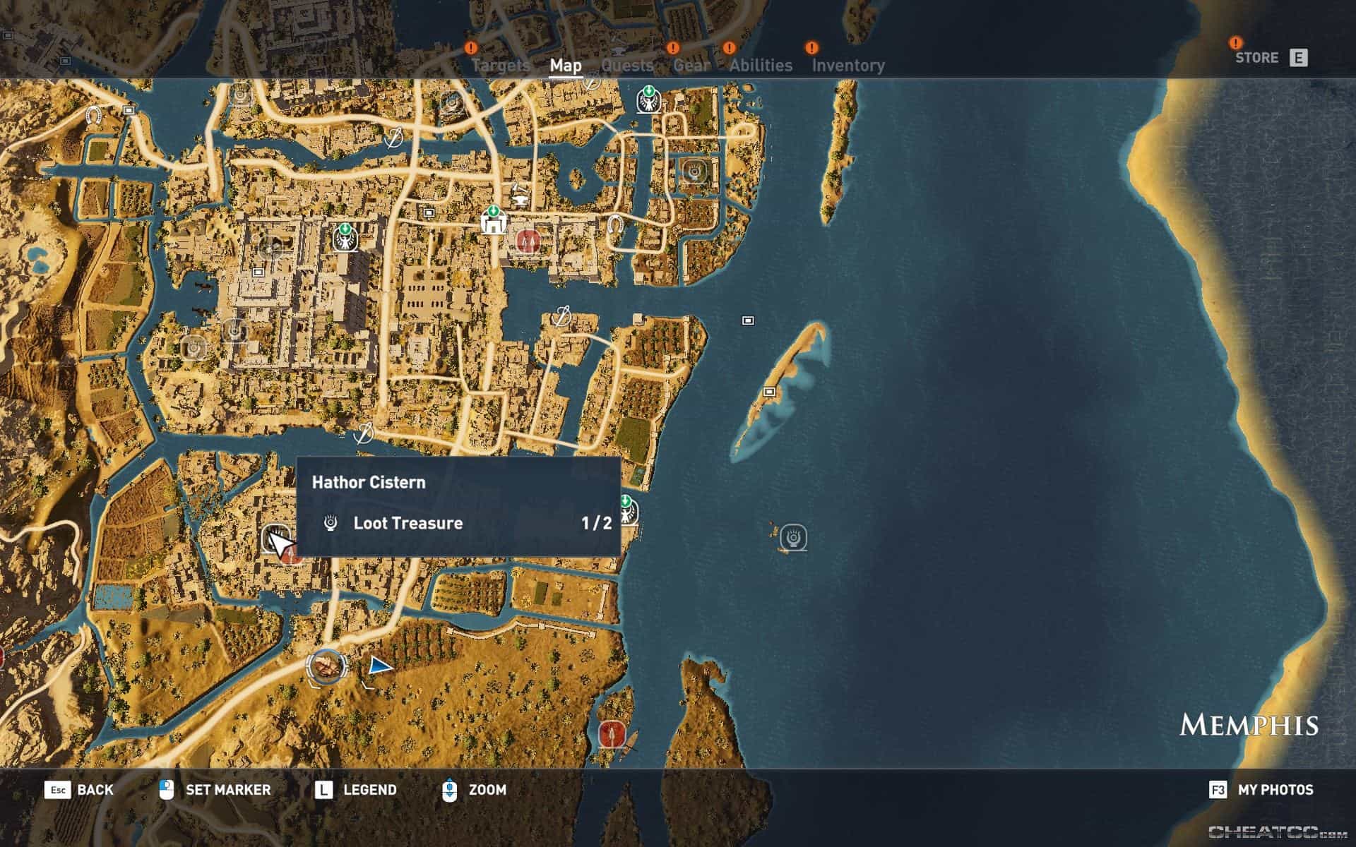Image resolution: width=1356 pixels, height=847 pixels.
Task: Click the small rectangle marker next to western horseshoe
Action: [129, 110]
